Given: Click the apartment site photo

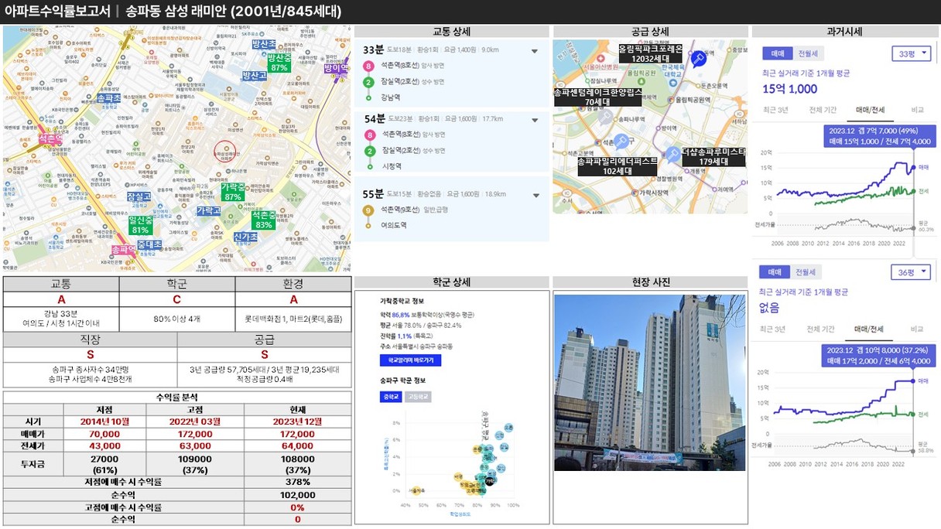Looking at the screenshot, I should point(650,383).
